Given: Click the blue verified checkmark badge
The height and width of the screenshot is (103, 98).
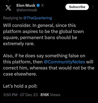Looking at the screenshot, I should [x=38, y=6].
